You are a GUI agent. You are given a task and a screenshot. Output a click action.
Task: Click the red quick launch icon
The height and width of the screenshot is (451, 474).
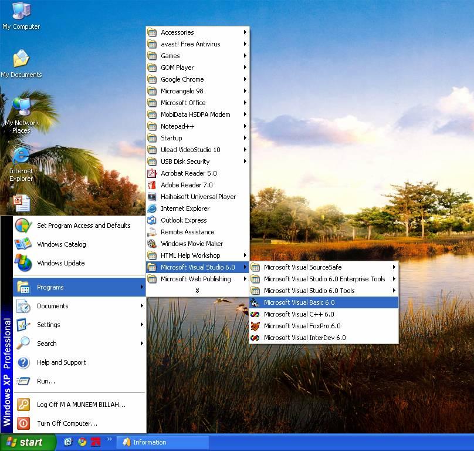96,442
